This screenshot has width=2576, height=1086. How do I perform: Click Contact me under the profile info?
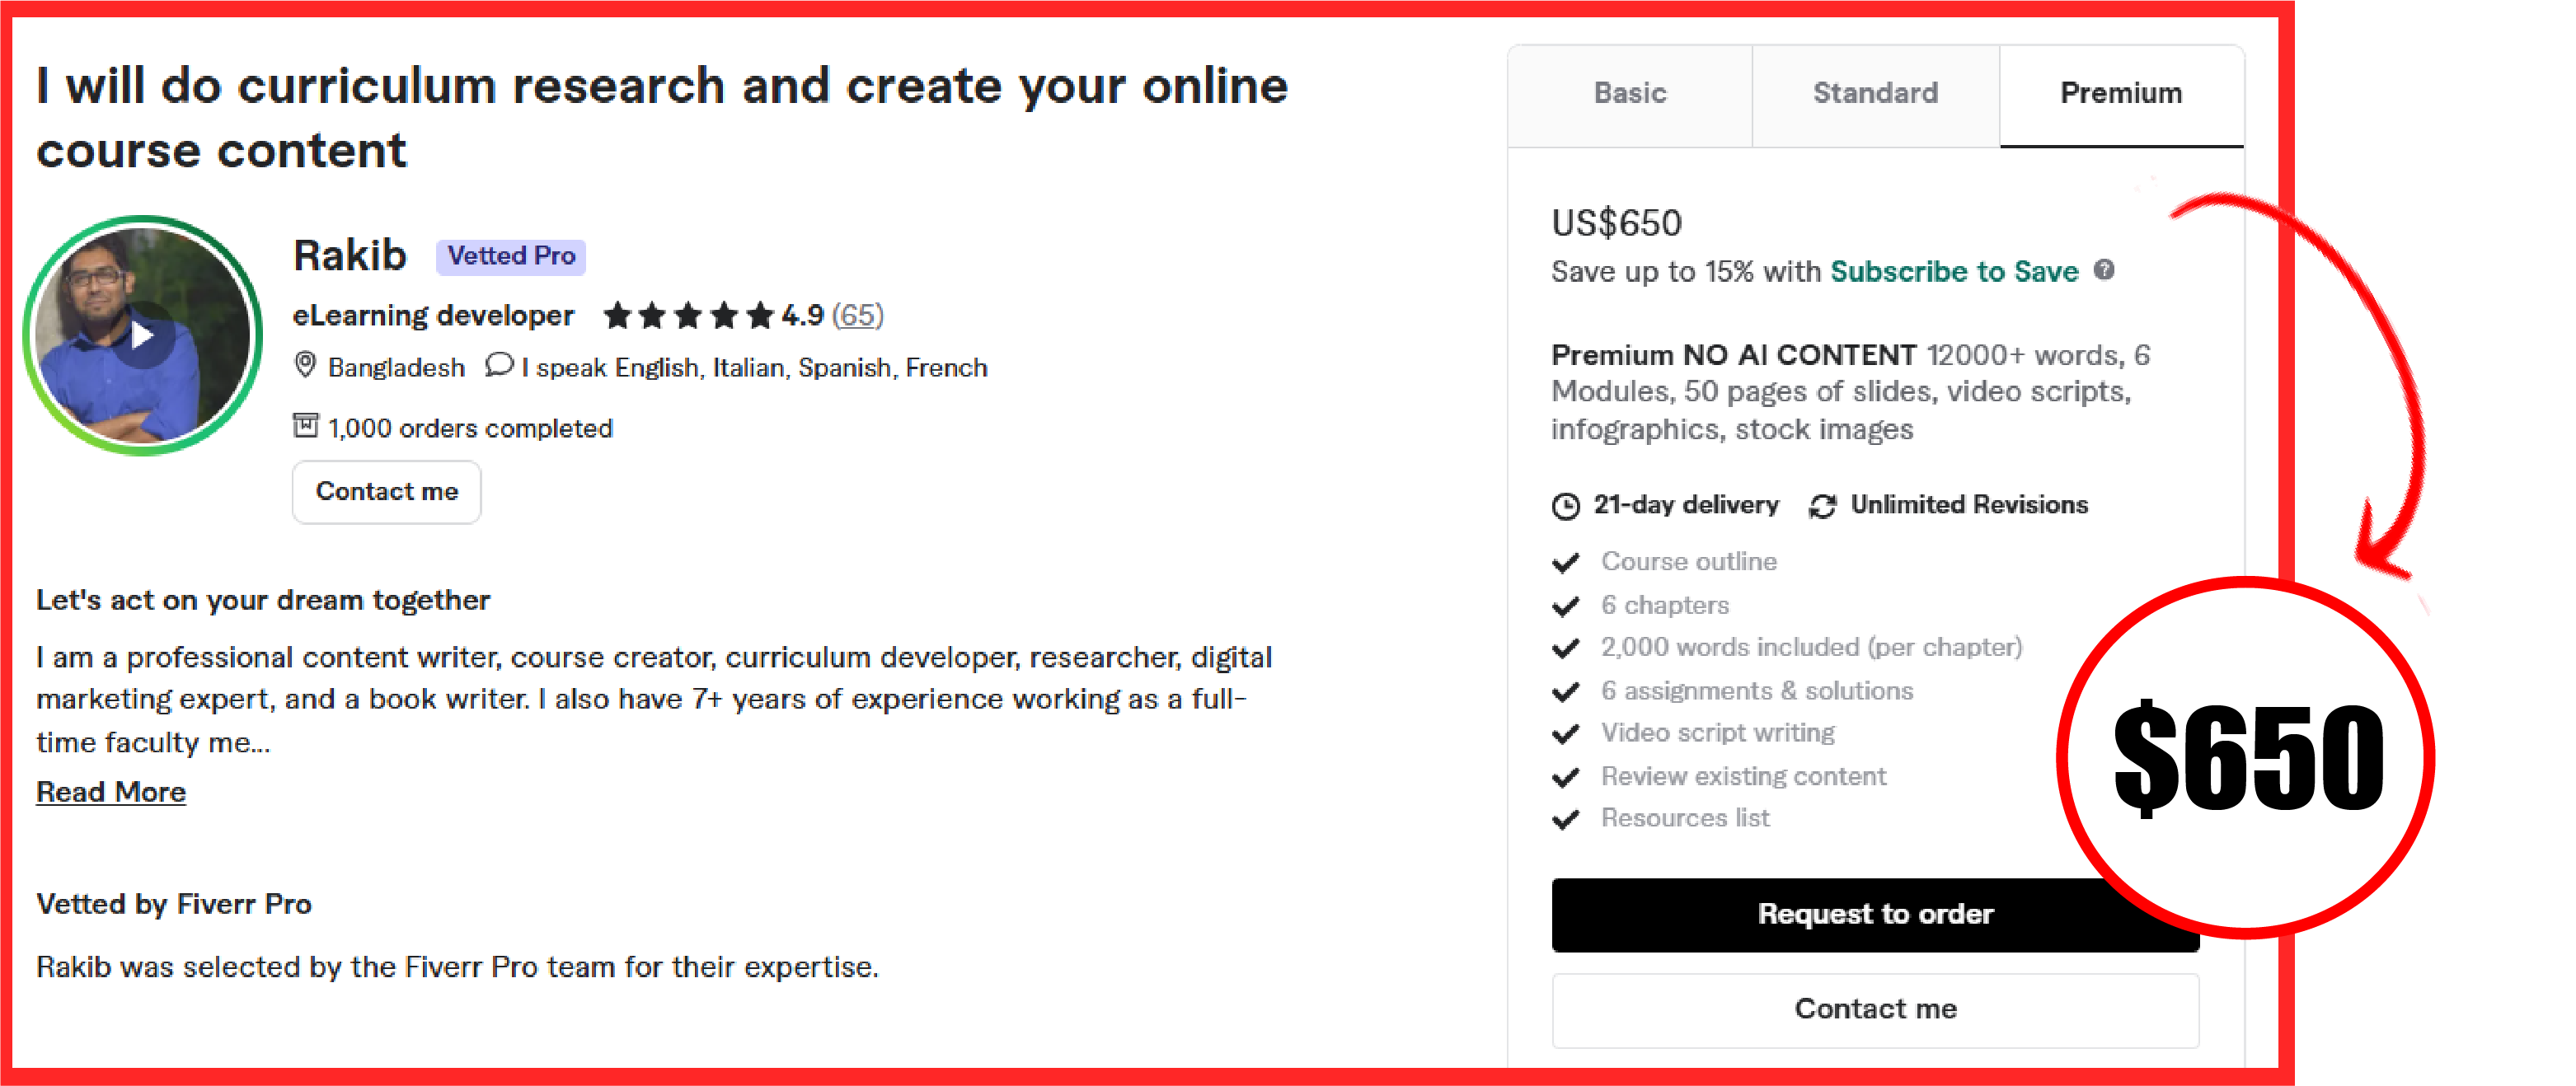387,492
